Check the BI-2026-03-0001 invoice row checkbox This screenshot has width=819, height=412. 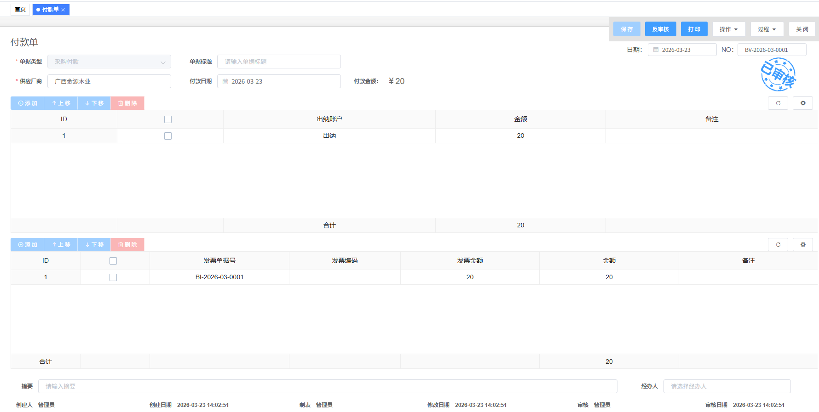pyautogui.click(x=113, y=277)
